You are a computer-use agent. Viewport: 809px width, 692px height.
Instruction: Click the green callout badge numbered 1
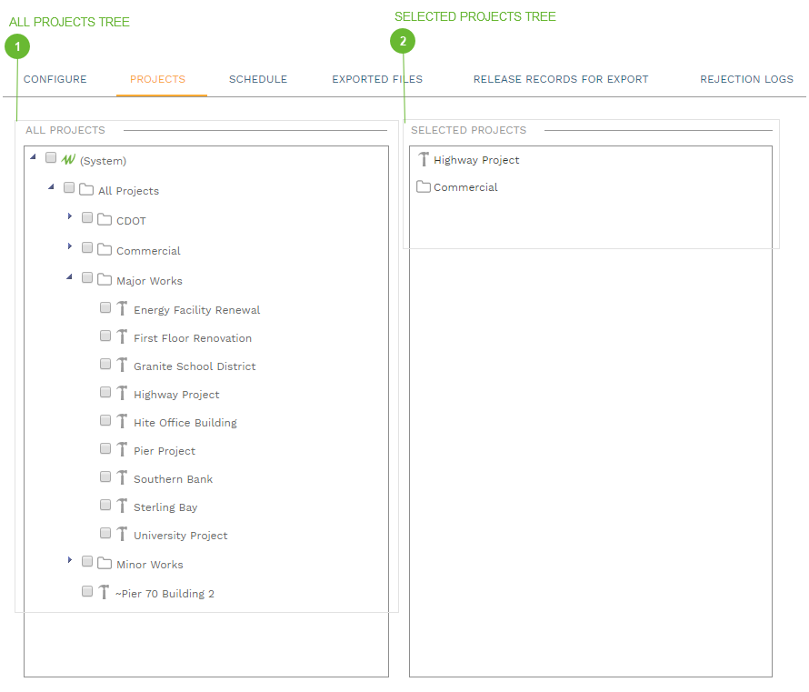pos(17,46)
